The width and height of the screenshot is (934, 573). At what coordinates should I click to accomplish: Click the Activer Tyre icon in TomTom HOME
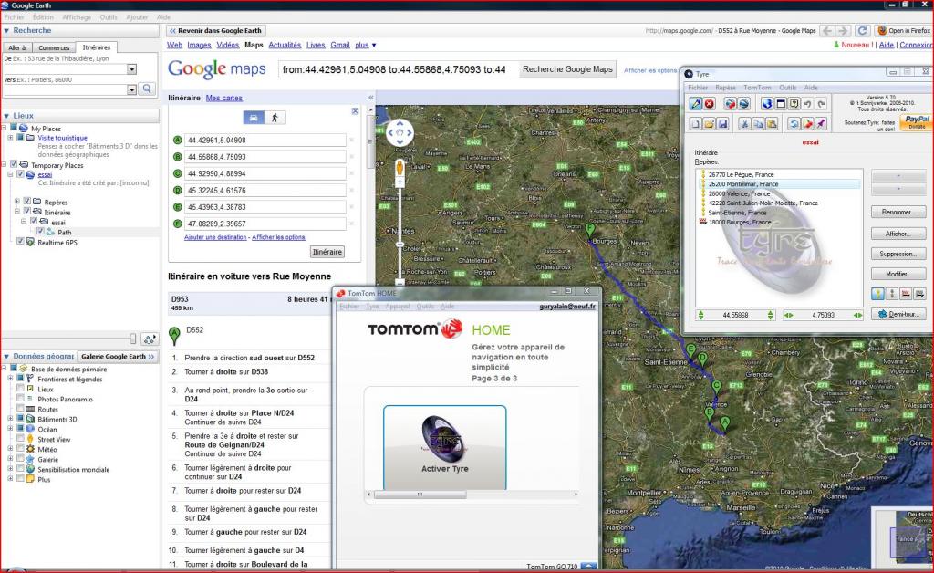point(445,447)
